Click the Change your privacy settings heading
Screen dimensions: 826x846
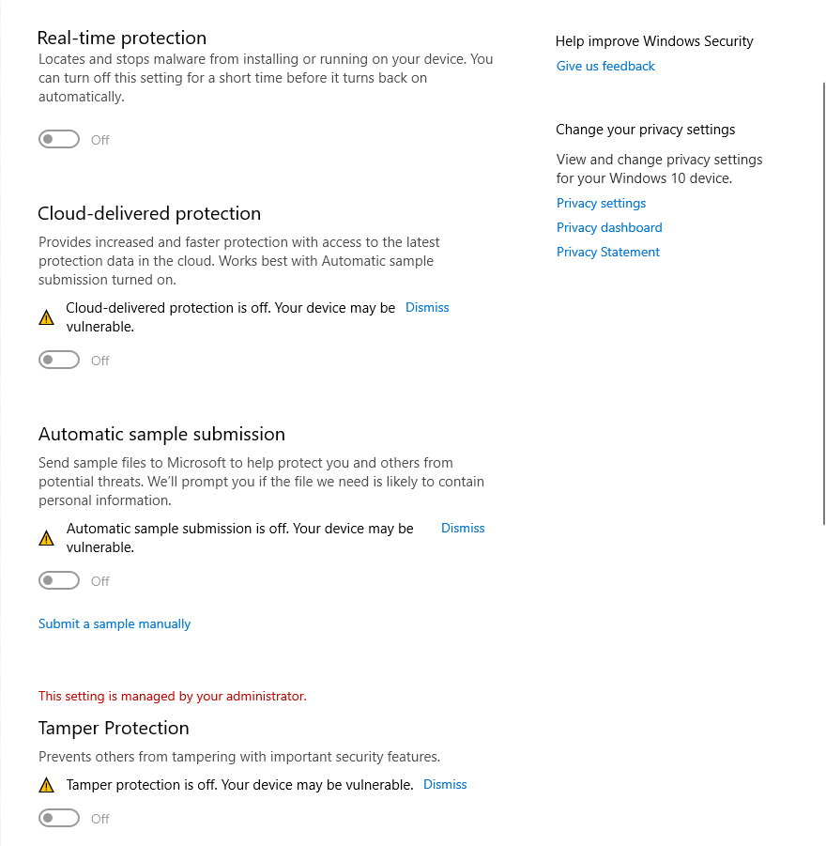[645, 130]
